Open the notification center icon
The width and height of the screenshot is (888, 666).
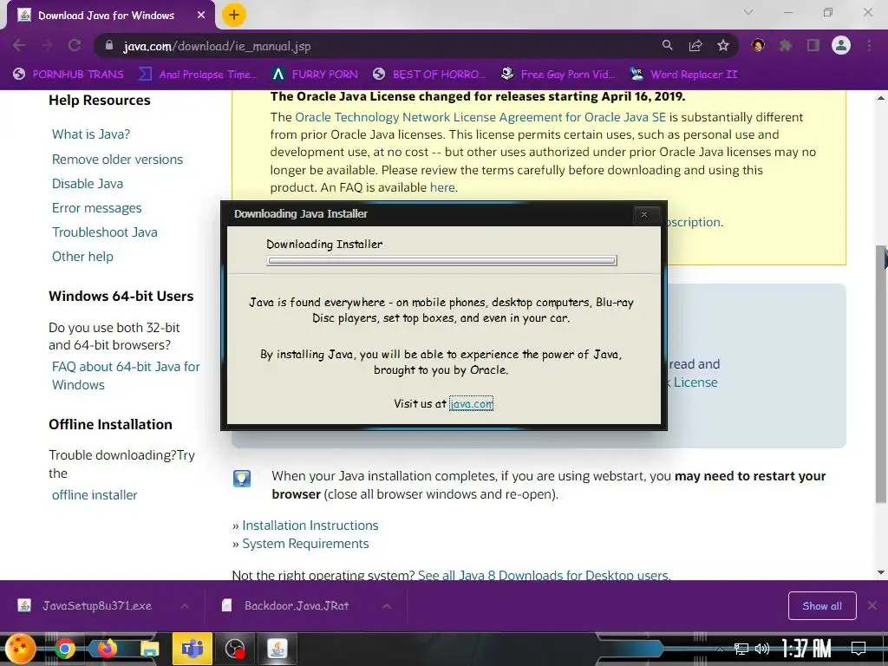click(859, 649)
